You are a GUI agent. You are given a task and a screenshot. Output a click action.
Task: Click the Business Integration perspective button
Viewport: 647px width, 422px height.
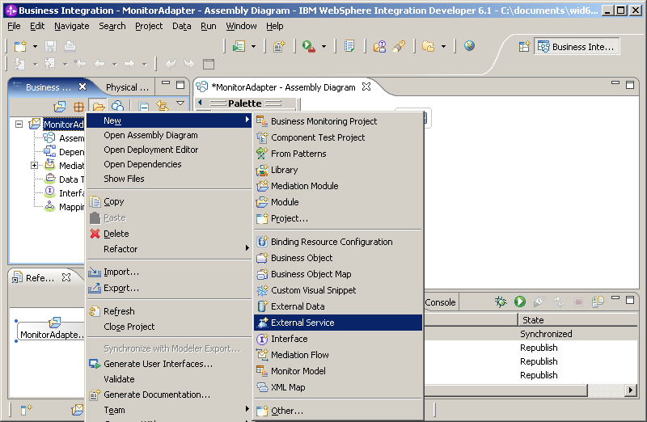[577, 47]
